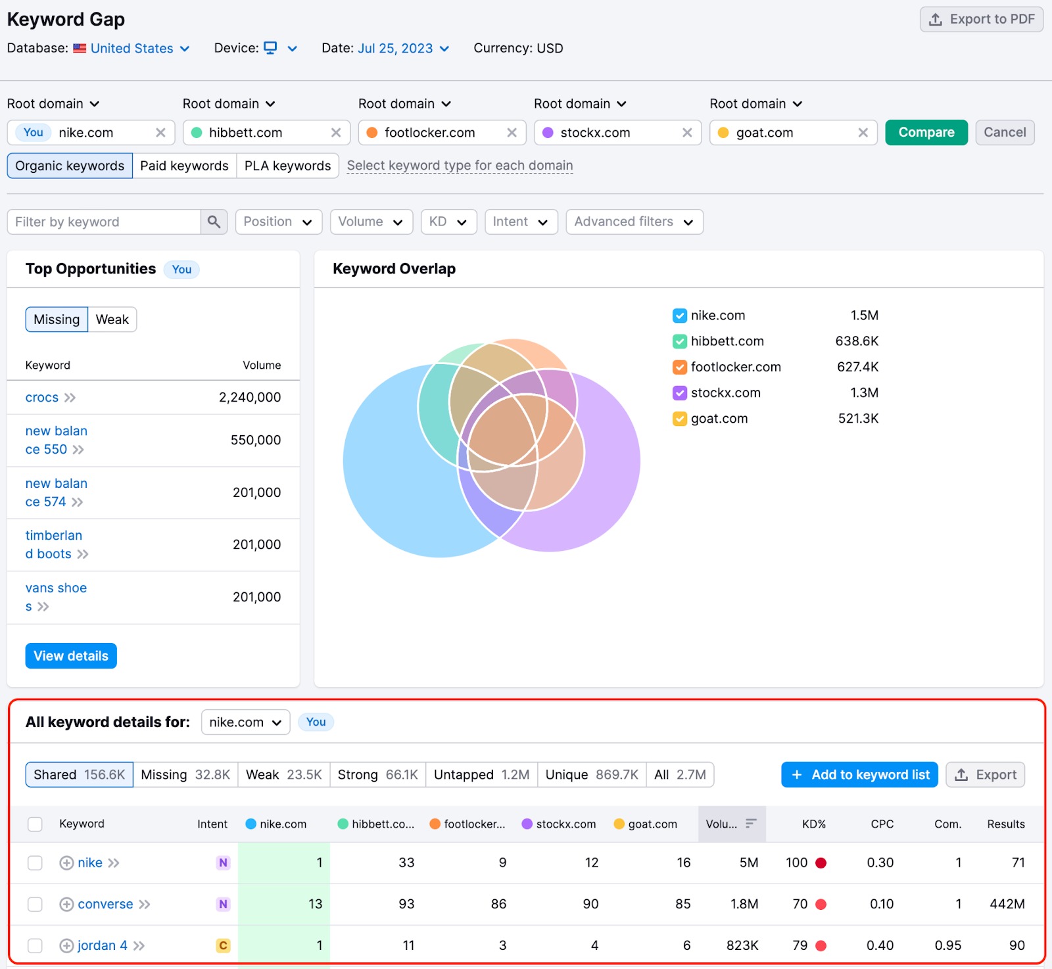This screenshot has width=1052, height=969.
Task: Open the jordan 4 keyword double-arrow icon
Action: (139, 945)
